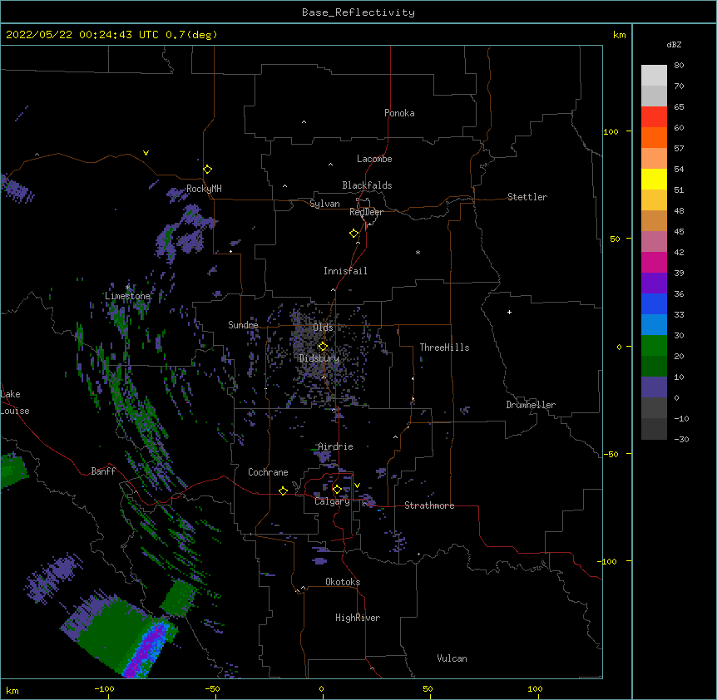
Task: Click the yellow marker south of RedDeer
Action: point(354,233)
